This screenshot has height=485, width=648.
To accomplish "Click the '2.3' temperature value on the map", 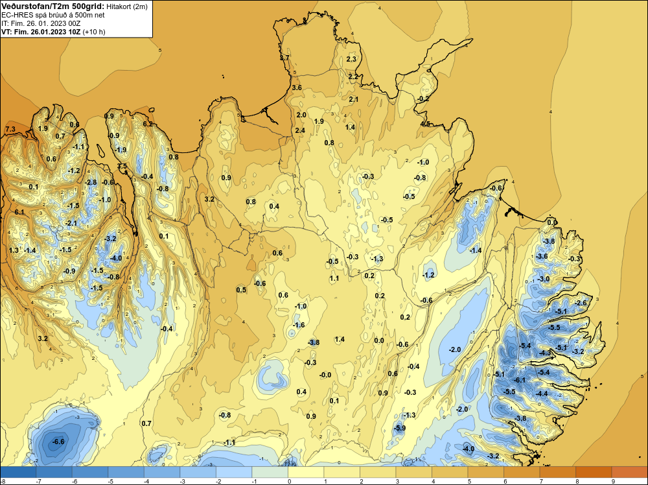I will click(x=351, y=59).
